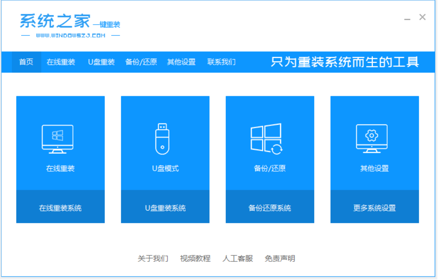Screen dimensions: 440x280
Task: Click the 在线重装系统 button
Action: coord(60,207)
